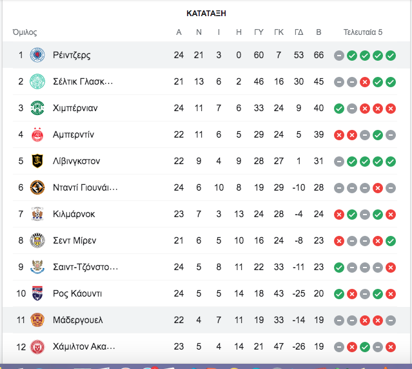Click the Motherwell club badge
Viewport: 412px width, 369px height.
[37, 320]
